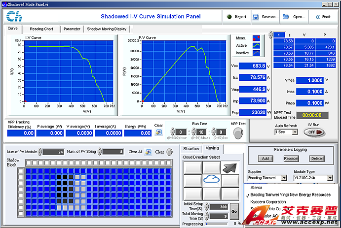
Task: Select the upper-right arrow cloud direction
Action: click(230, 168)
